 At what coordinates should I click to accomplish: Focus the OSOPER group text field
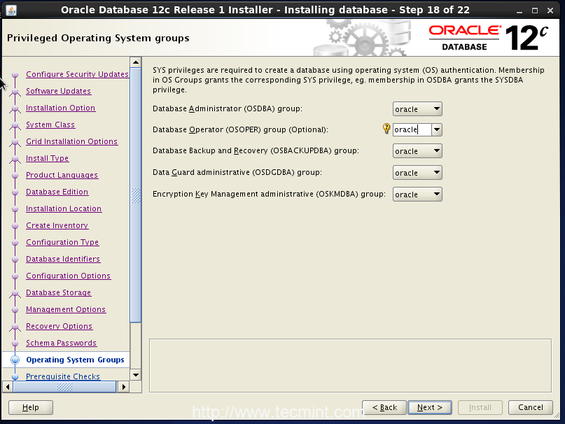[x=412, y=129]
